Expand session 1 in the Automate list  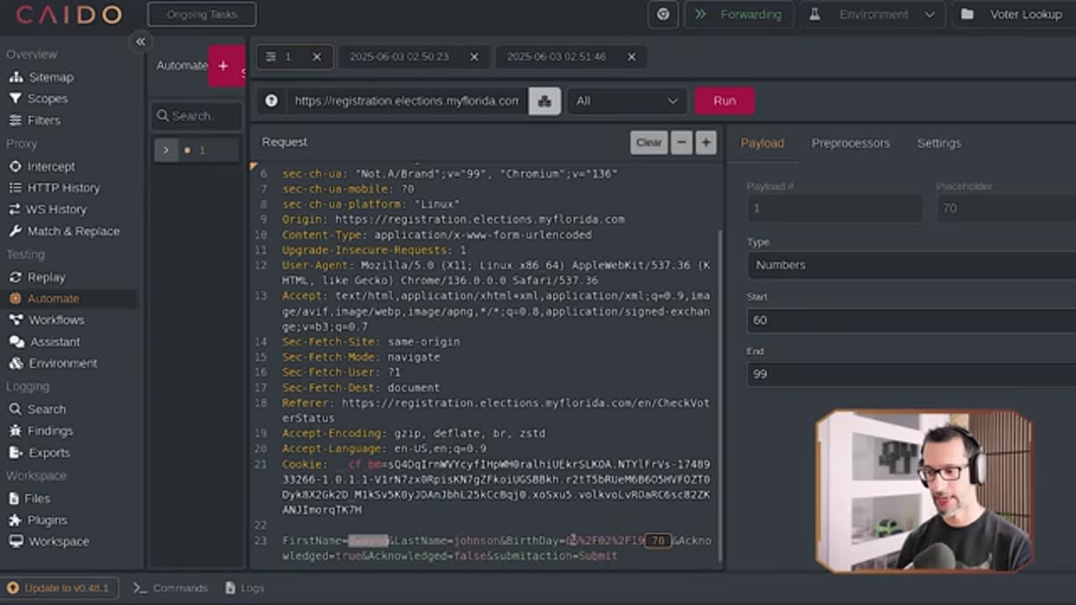166,150
